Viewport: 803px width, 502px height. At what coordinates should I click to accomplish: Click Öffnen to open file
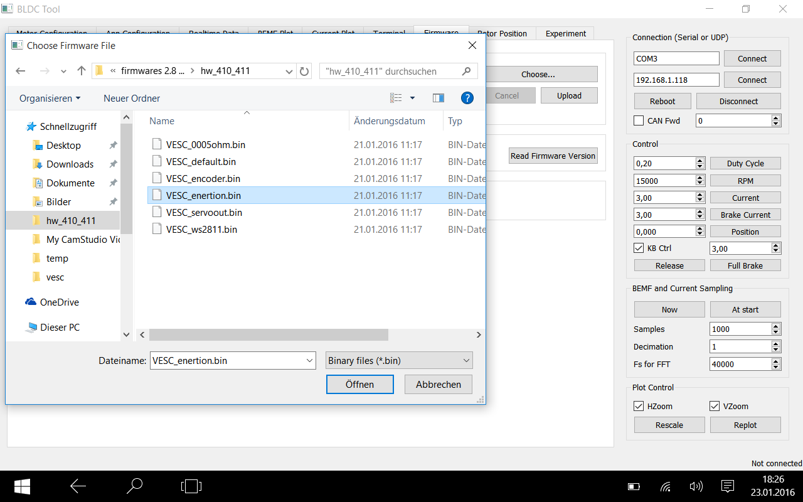pyautogui.click(x=360, y=385)
